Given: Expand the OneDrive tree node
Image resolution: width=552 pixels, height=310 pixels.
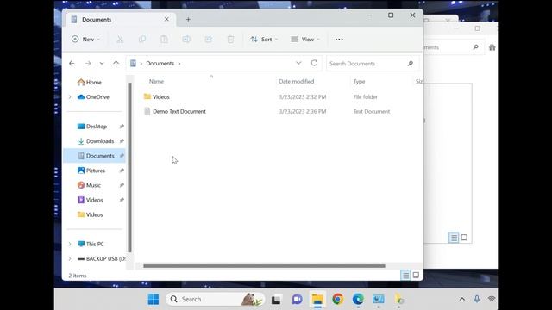Looking at the screenshot, I should pyautogui.click(x=70, y=97).
